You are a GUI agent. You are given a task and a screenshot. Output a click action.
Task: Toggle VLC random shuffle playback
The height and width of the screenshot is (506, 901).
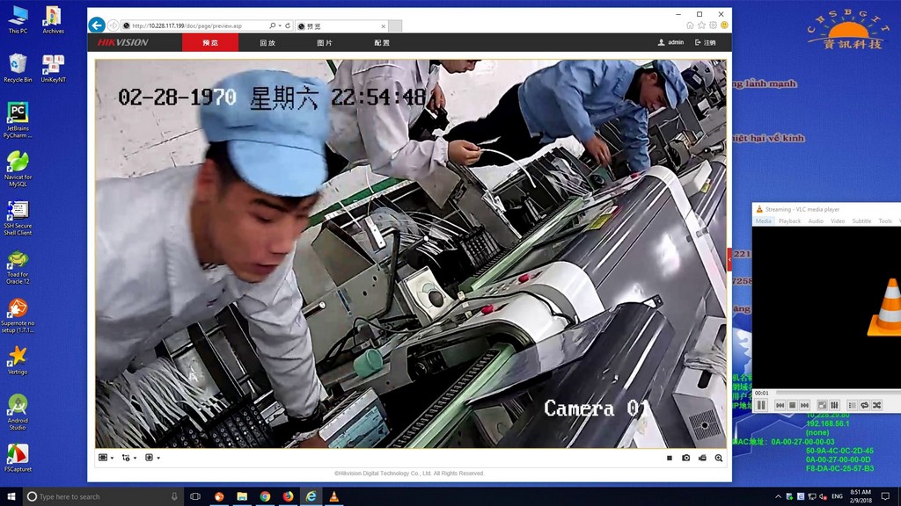point(876,405)
